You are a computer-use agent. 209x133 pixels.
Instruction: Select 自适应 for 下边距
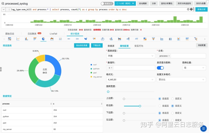[x=160, y=113]
